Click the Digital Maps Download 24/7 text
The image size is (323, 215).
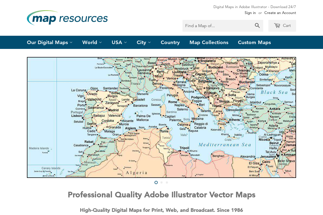click(x=255, y=7)
